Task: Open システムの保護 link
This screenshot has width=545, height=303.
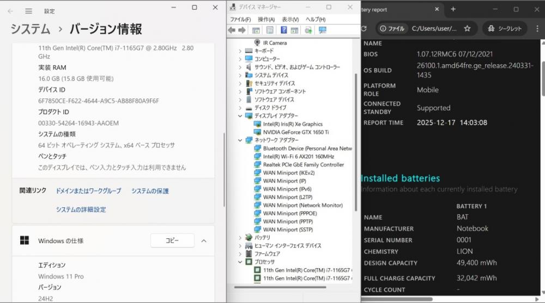Action: pyautogui.click(x=150, y=191)
